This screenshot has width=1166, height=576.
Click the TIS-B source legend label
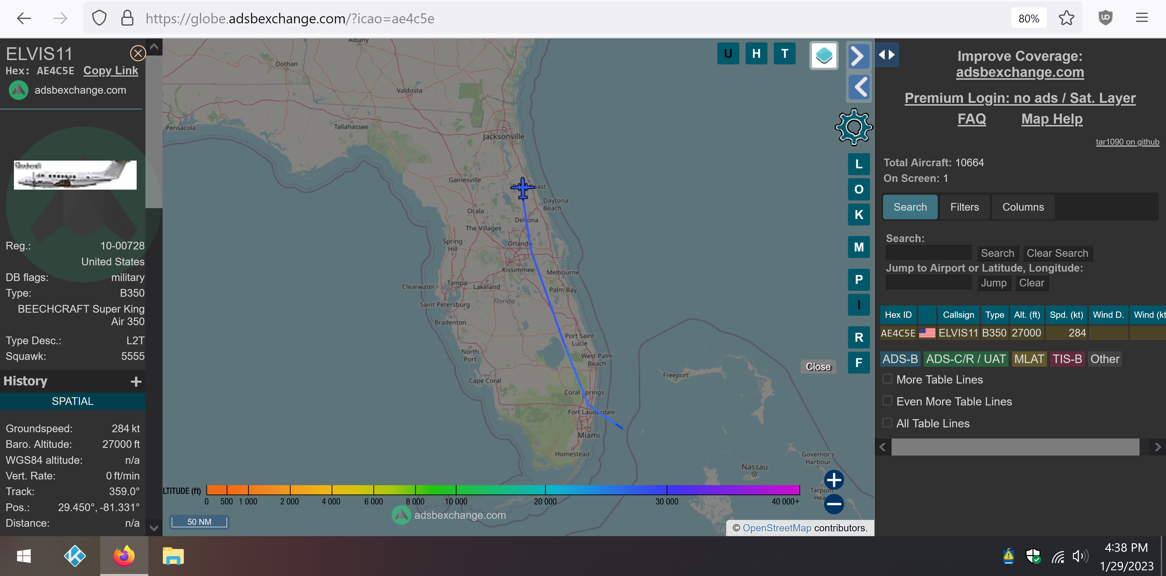pyautogui.click(x=1067, y=359)
